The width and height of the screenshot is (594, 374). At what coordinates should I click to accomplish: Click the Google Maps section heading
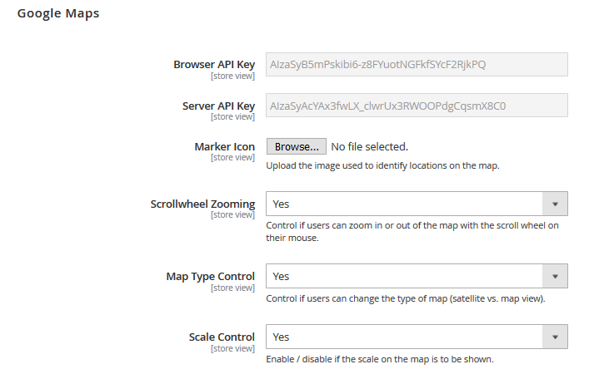[58, 13]
